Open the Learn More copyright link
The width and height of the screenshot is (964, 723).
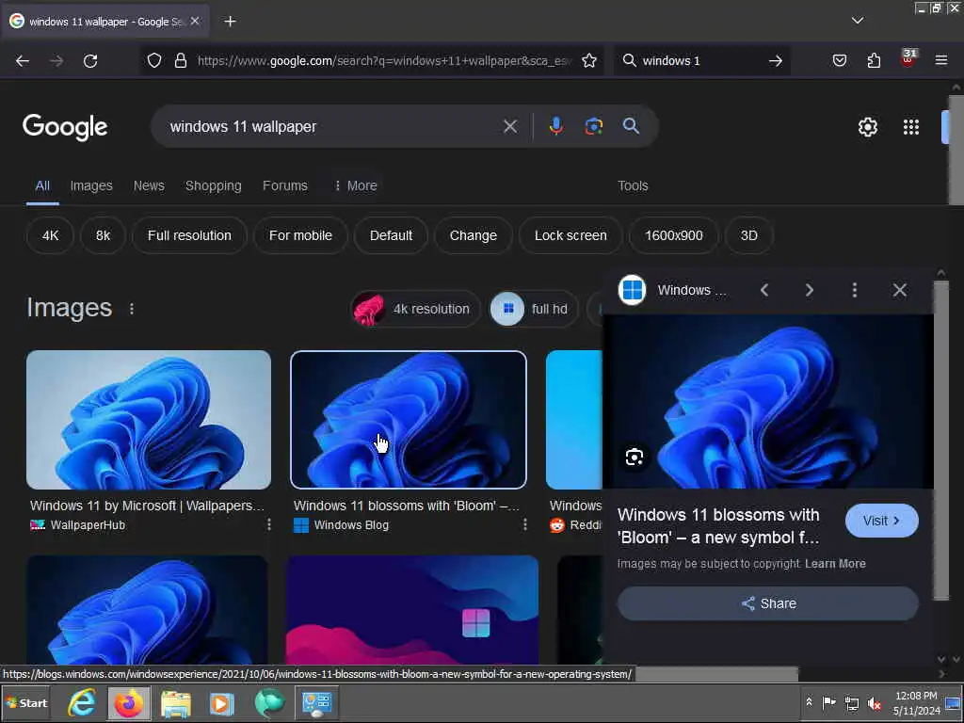point(835,564)
